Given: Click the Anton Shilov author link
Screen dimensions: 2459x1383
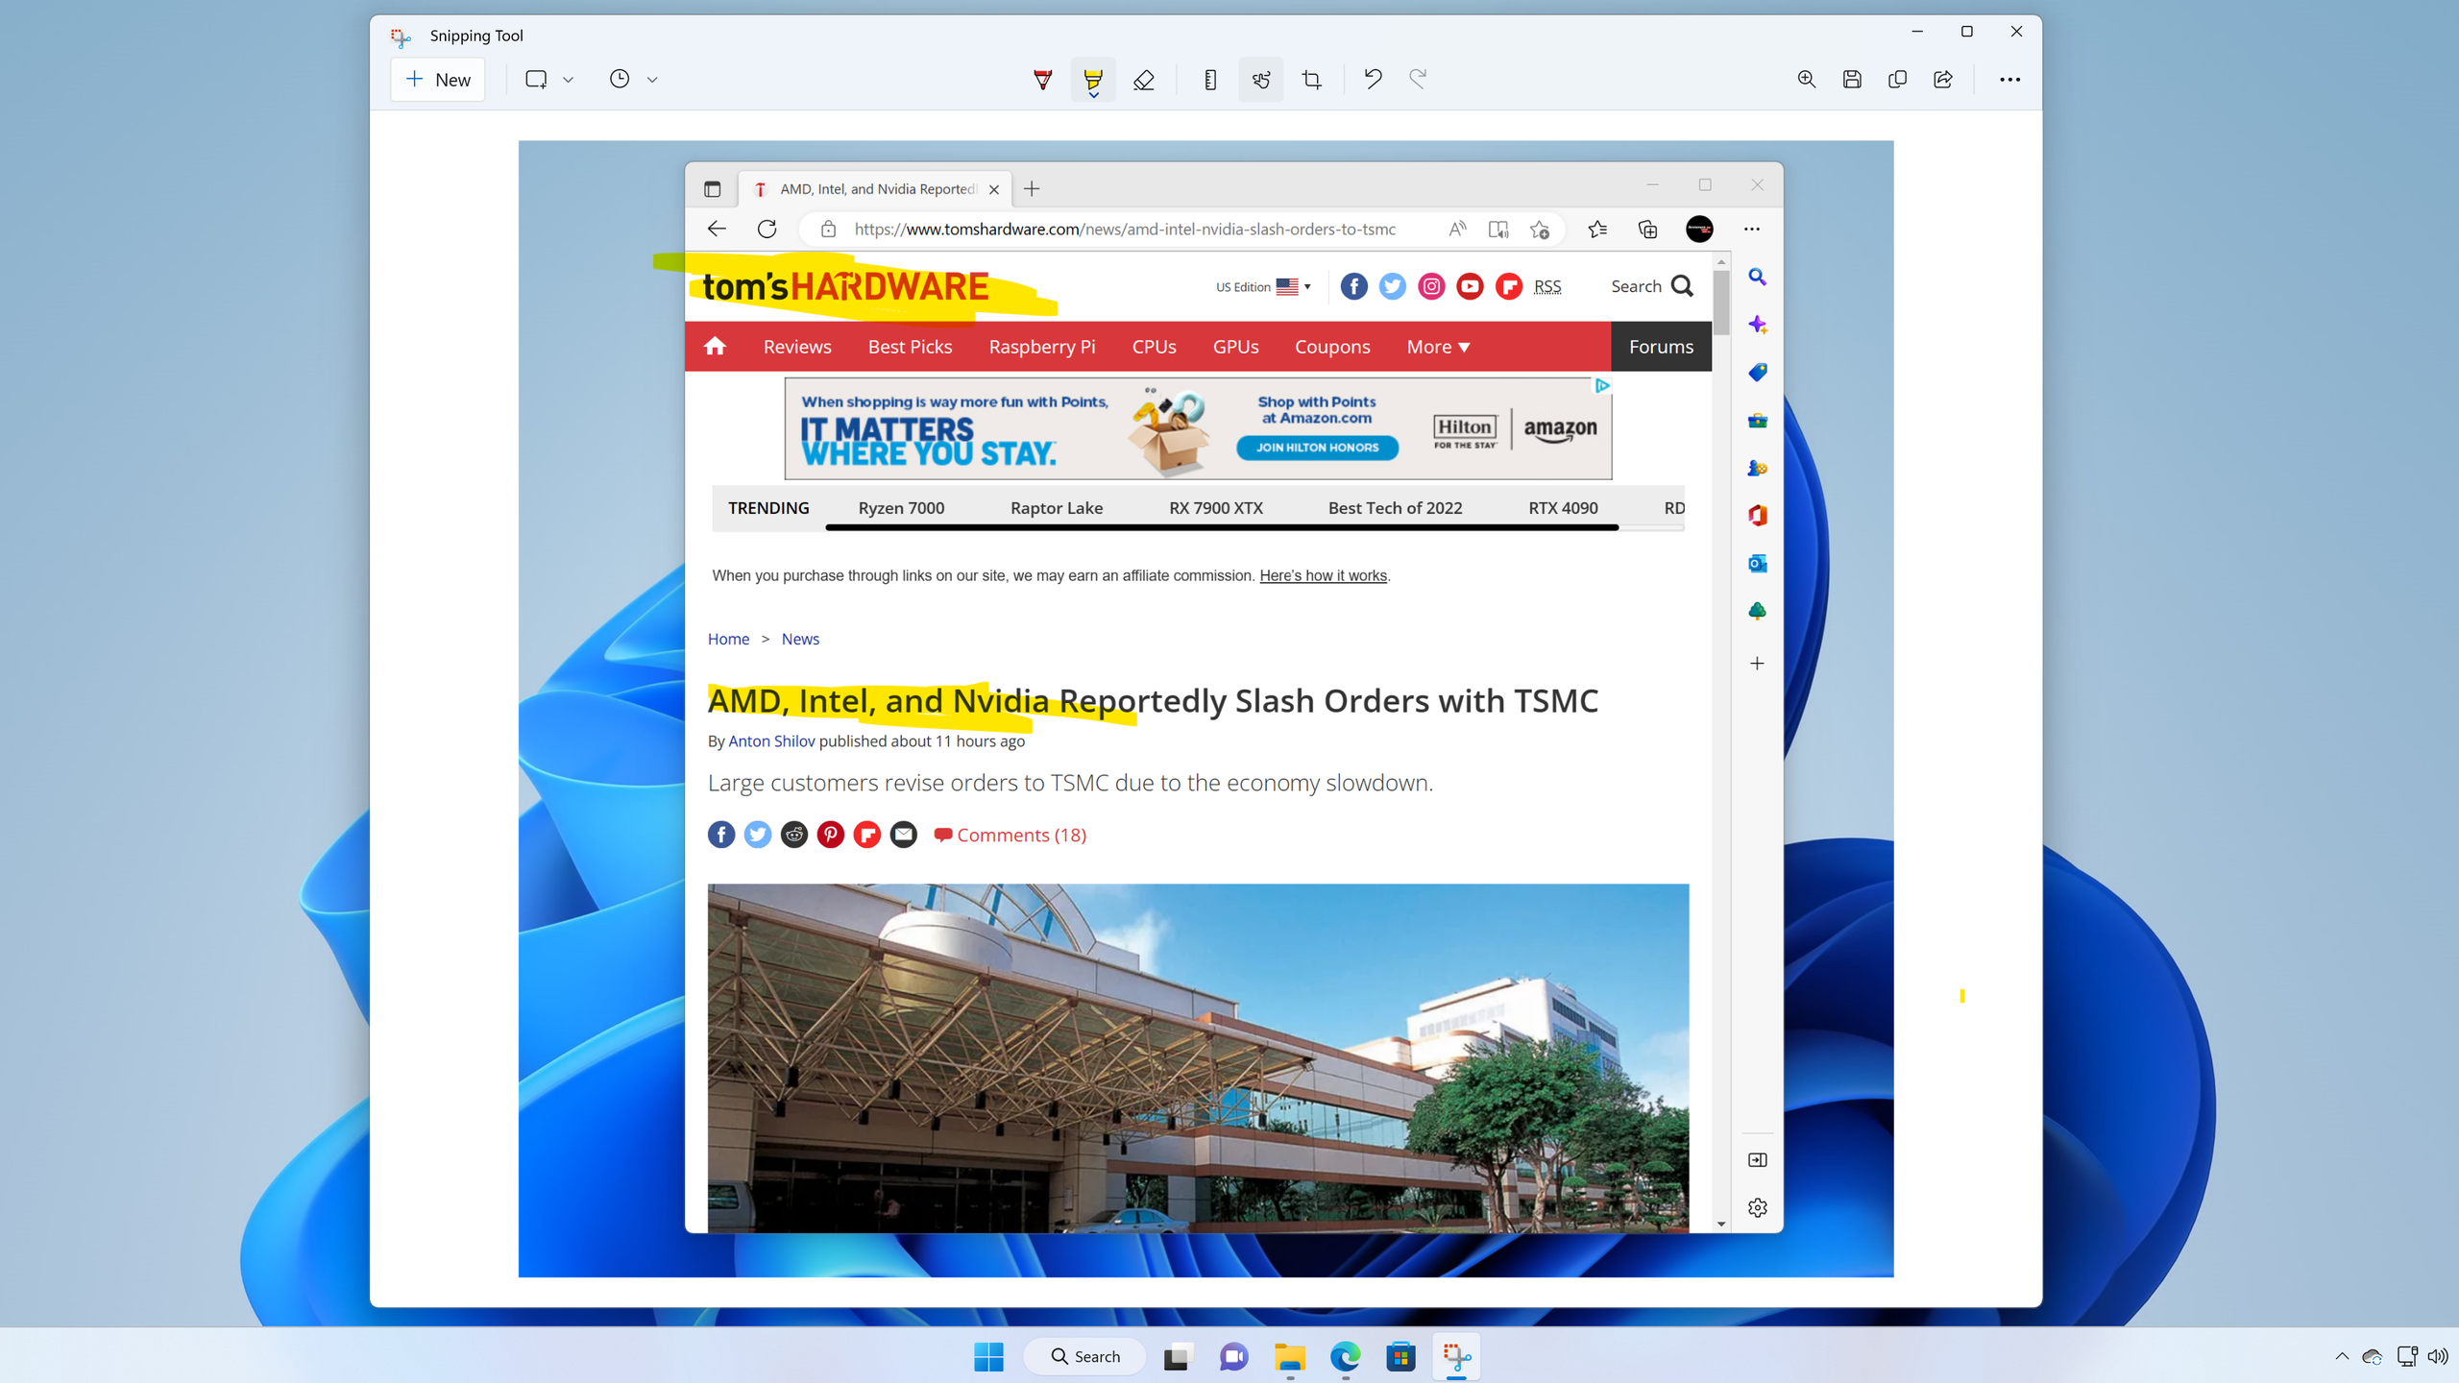Looking at the screenshot, I should click(771, 741).
